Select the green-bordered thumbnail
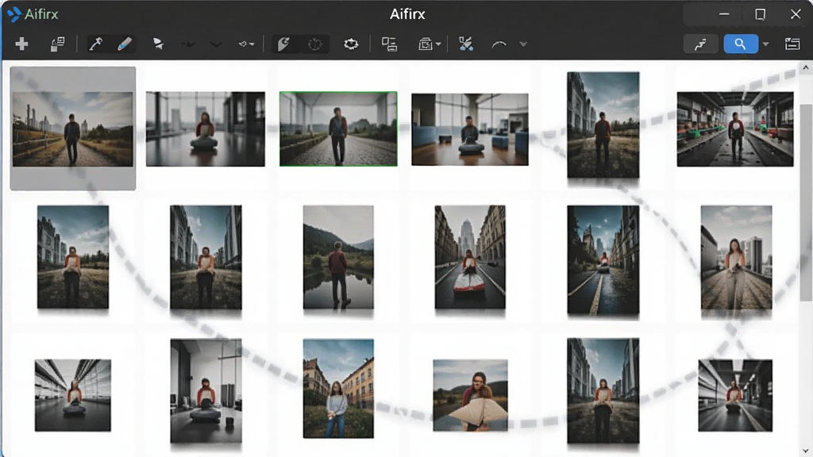Screen dimensions: 813x457 (x=338, y=129)
